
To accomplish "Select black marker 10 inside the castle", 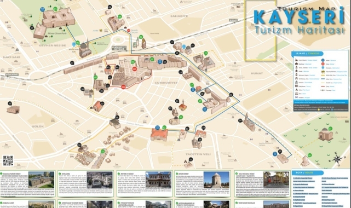I will (165, 62).
